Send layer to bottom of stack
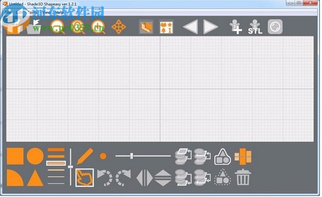The image size is (322, 197). (183, 178)
